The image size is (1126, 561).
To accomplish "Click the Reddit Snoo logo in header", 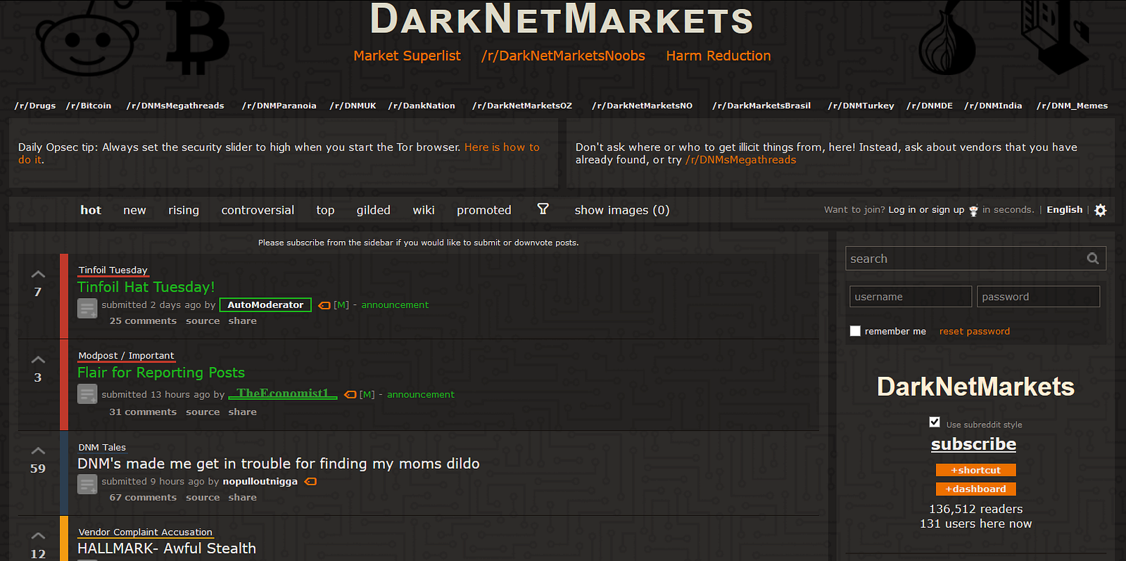I will tap(89, 39).
